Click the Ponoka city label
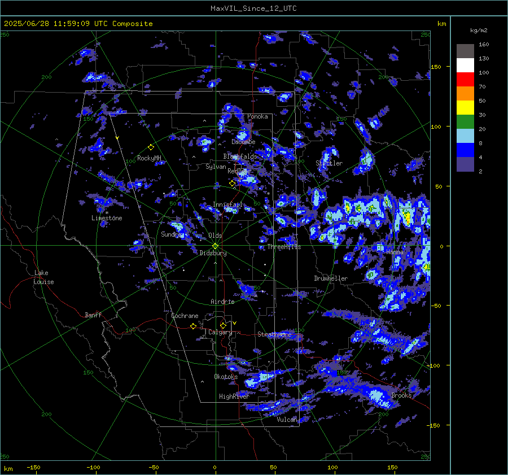The height and width of the screenshot is (475, 508). click(x=257, y=116)
